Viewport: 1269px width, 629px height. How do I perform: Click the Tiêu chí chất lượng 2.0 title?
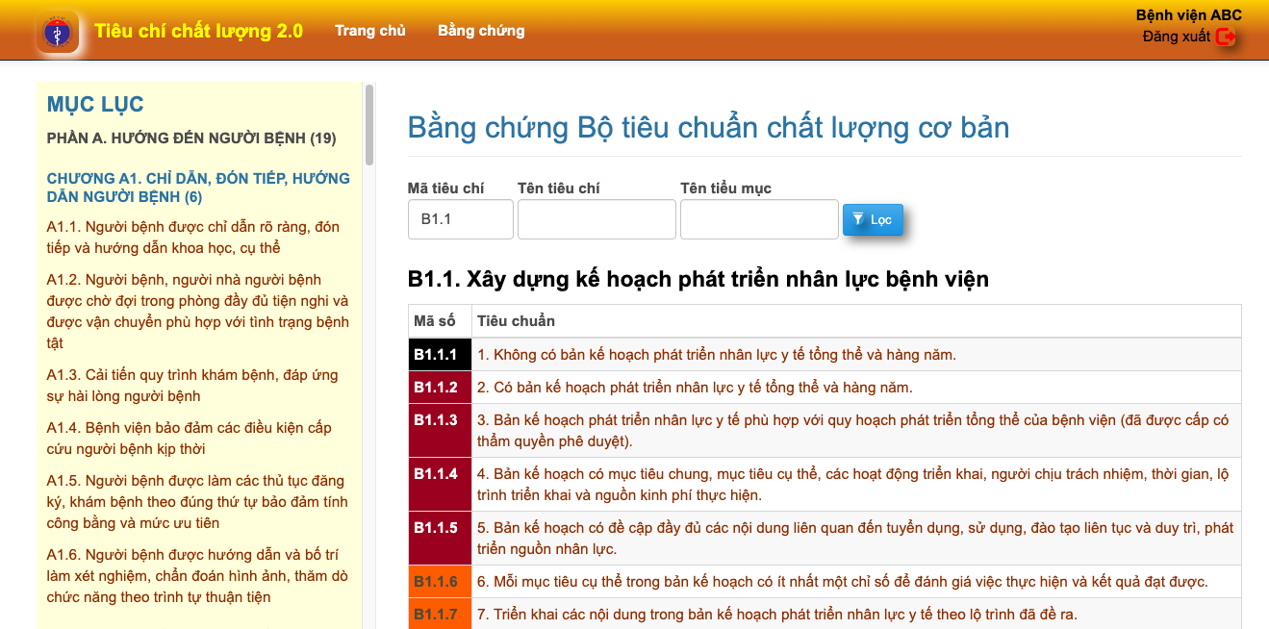[x=198, y=31]
